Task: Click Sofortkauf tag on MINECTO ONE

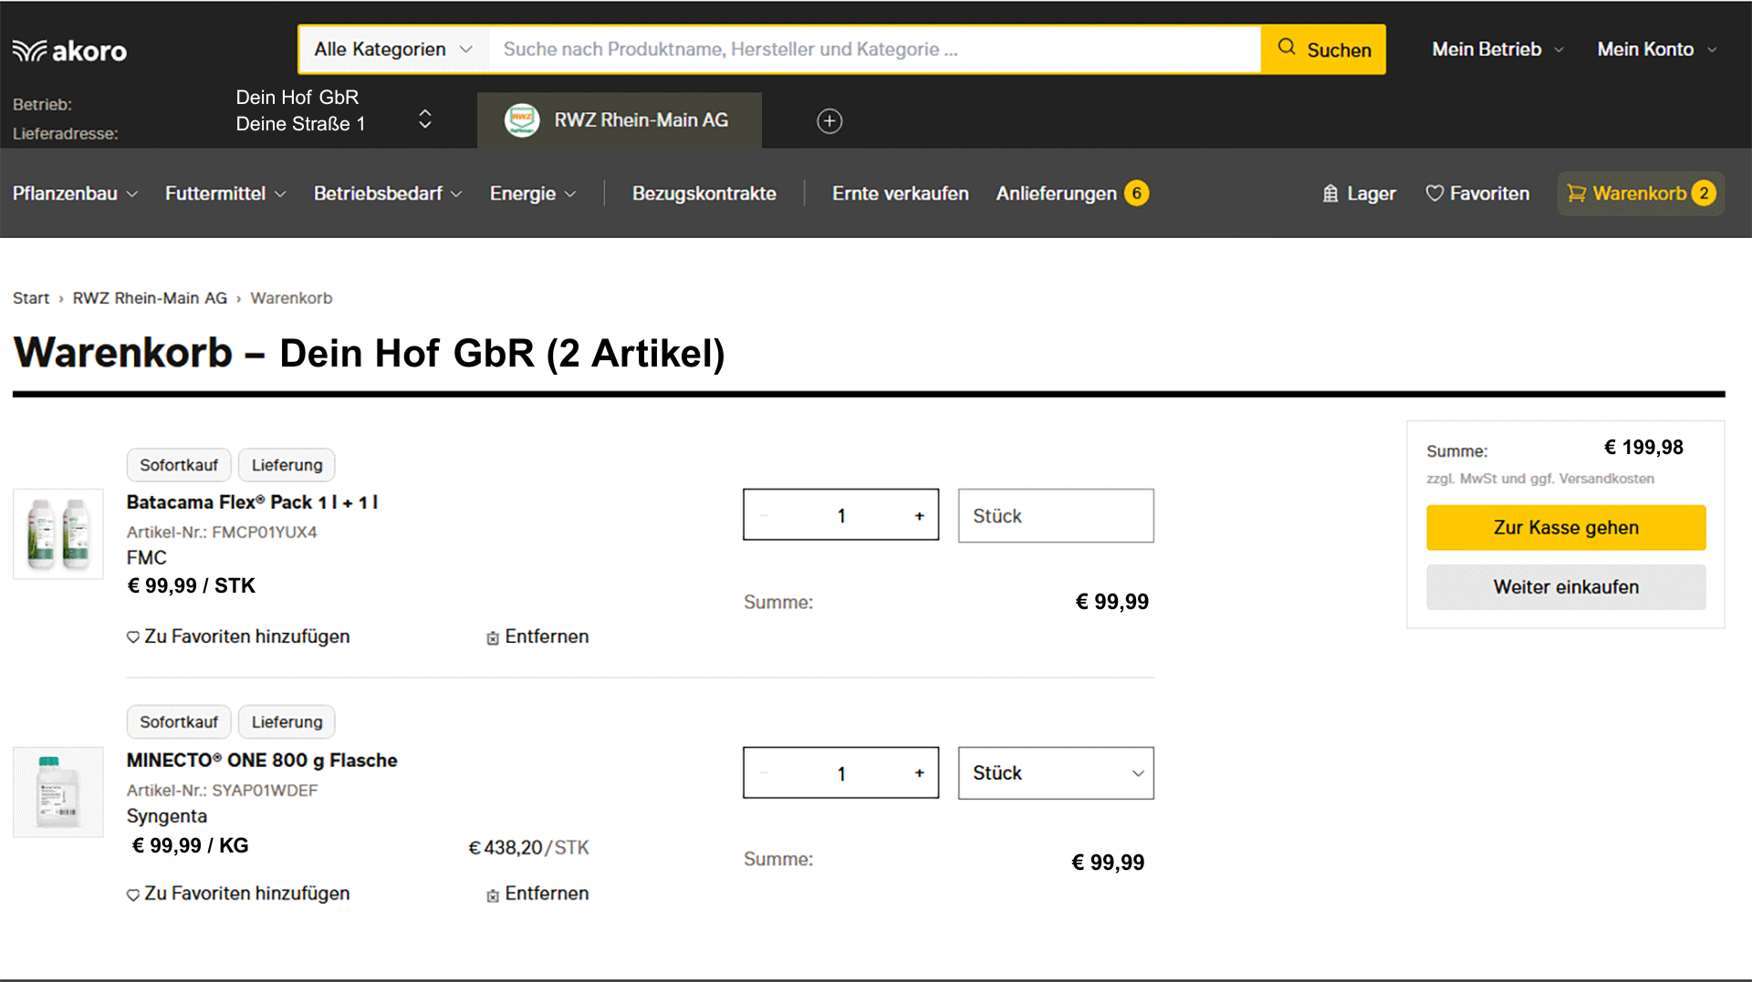Action: click(x=179, y=722)
